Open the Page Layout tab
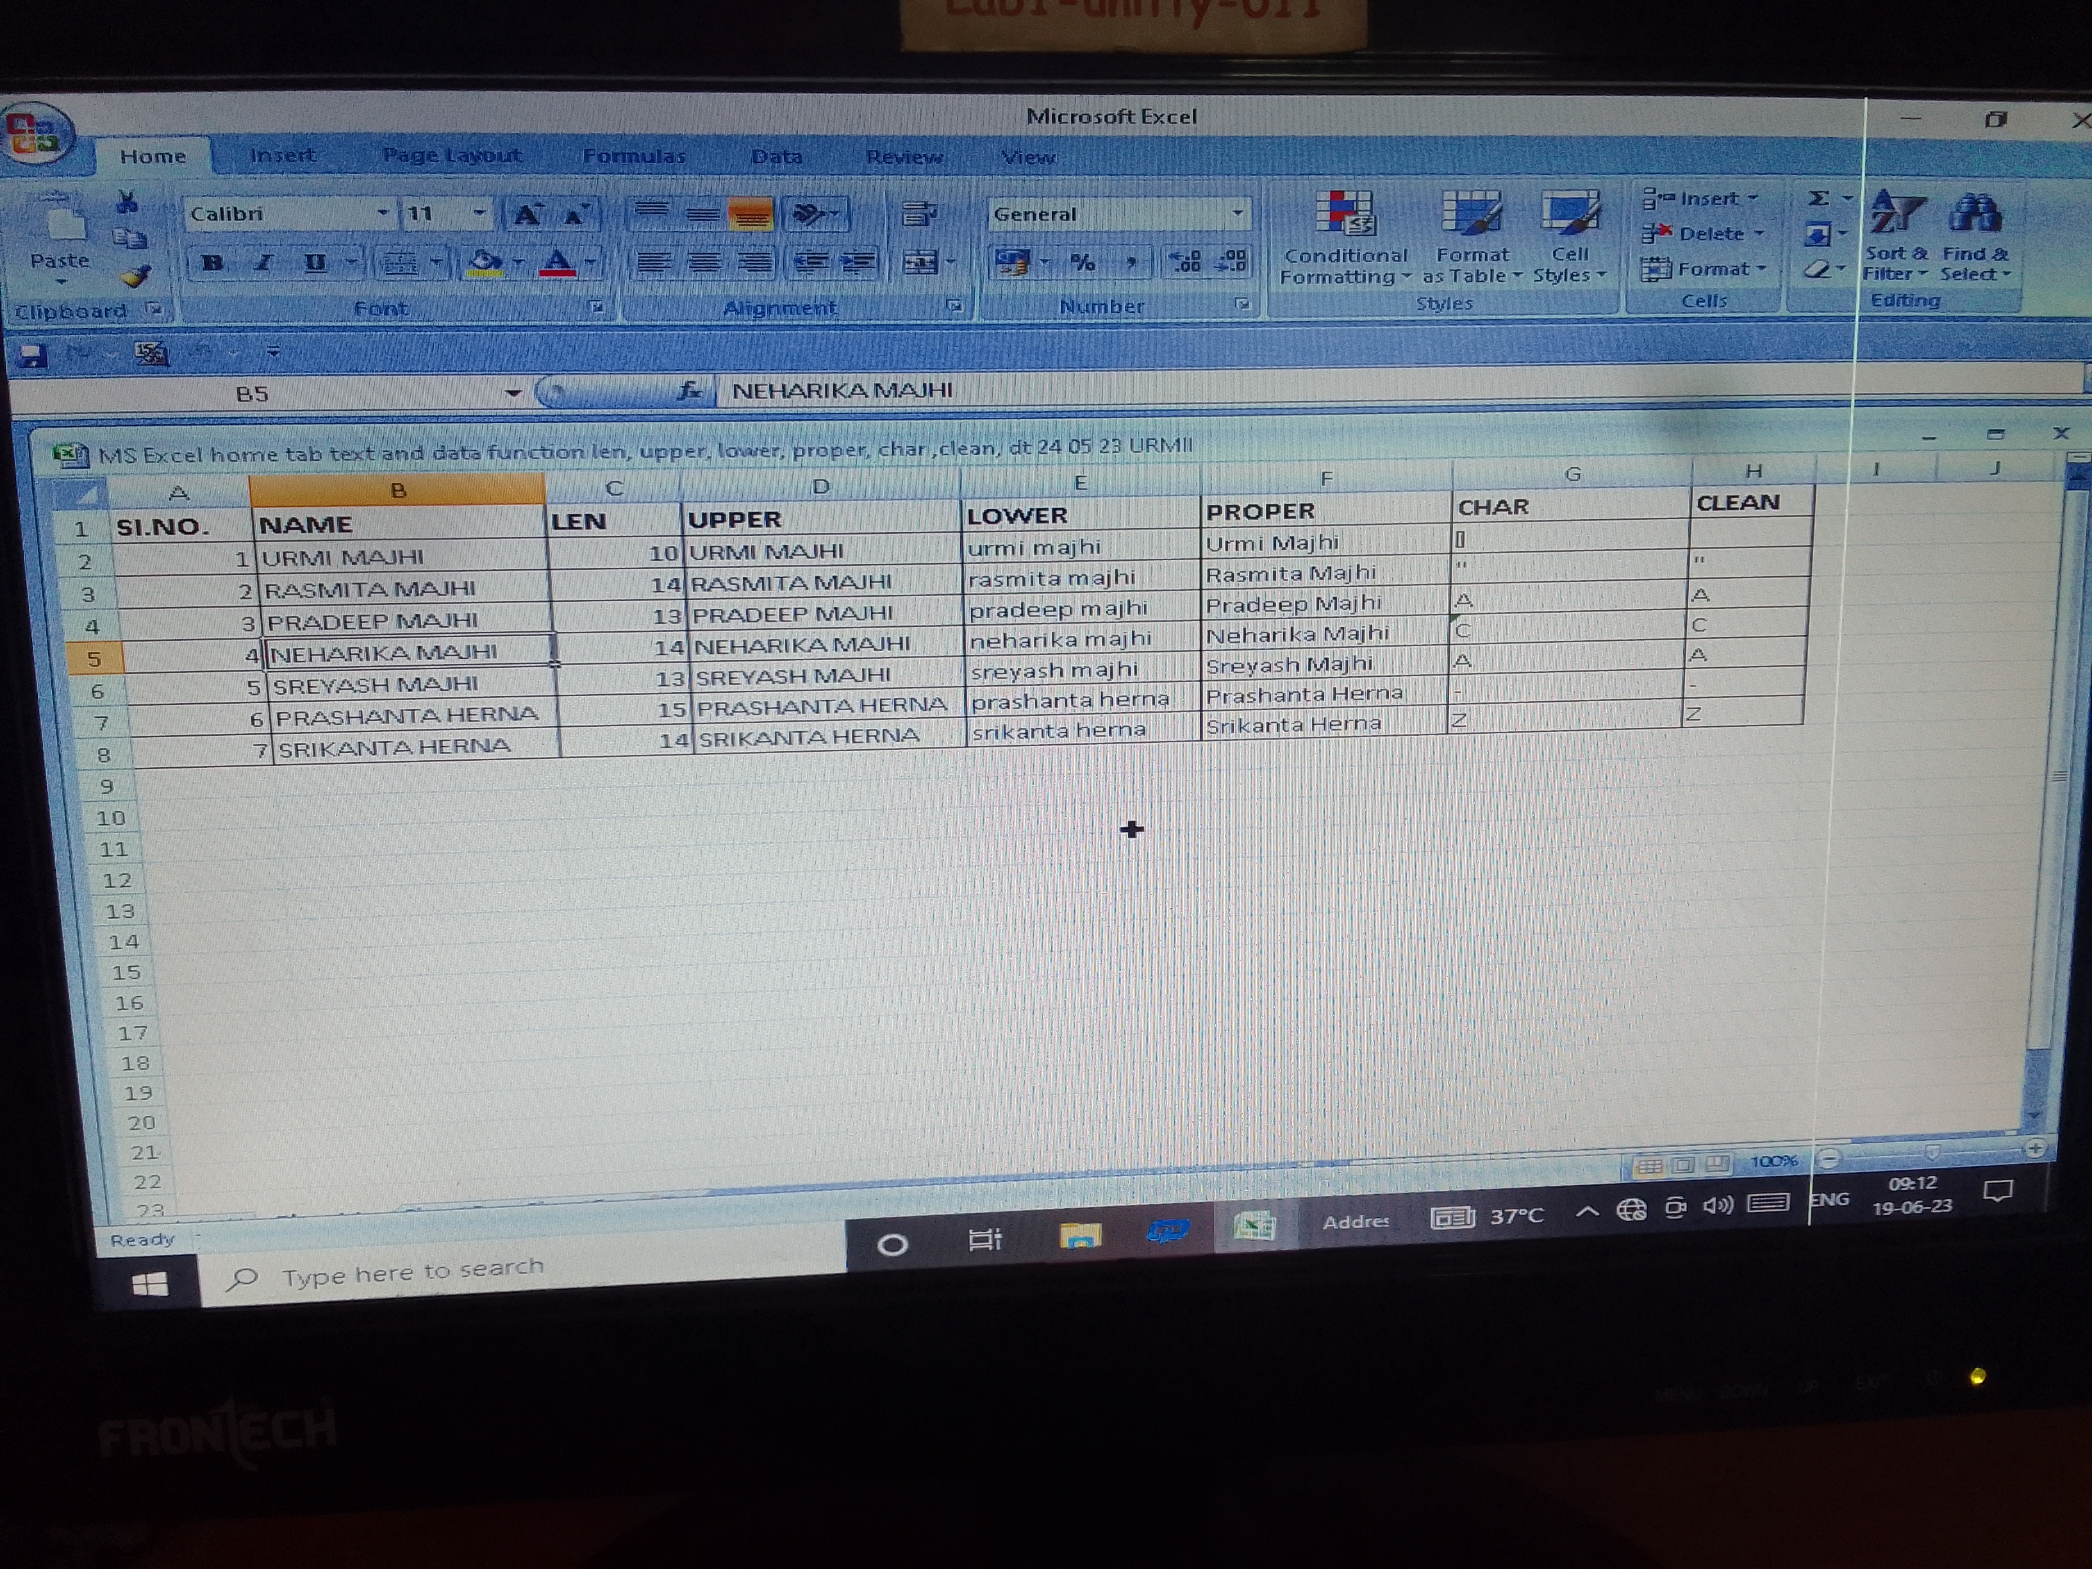Viewport: 2092px width, 1569px height. point(451,155)
